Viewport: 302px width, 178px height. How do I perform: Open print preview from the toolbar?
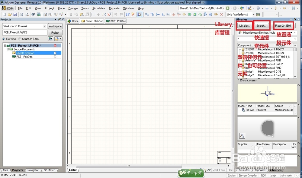(27, 15)
